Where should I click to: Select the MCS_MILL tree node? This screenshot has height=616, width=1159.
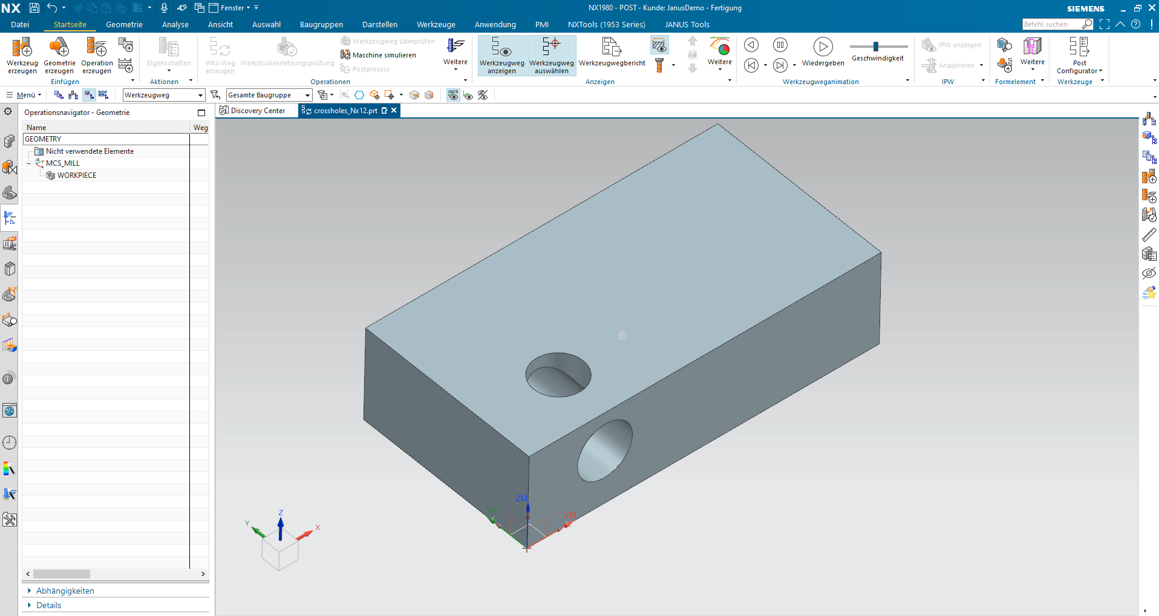point(63,163)
